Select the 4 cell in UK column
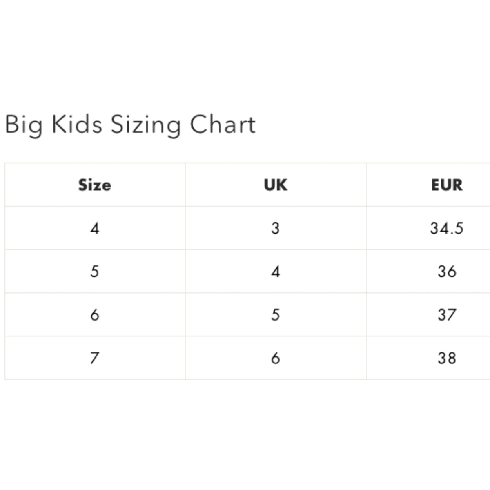490x490 pixels. pos(276,272)
